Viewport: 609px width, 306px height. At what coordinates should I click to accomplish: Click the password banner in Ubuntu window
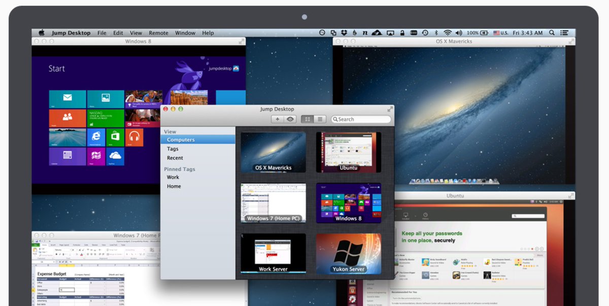click(x=469, y=237)
